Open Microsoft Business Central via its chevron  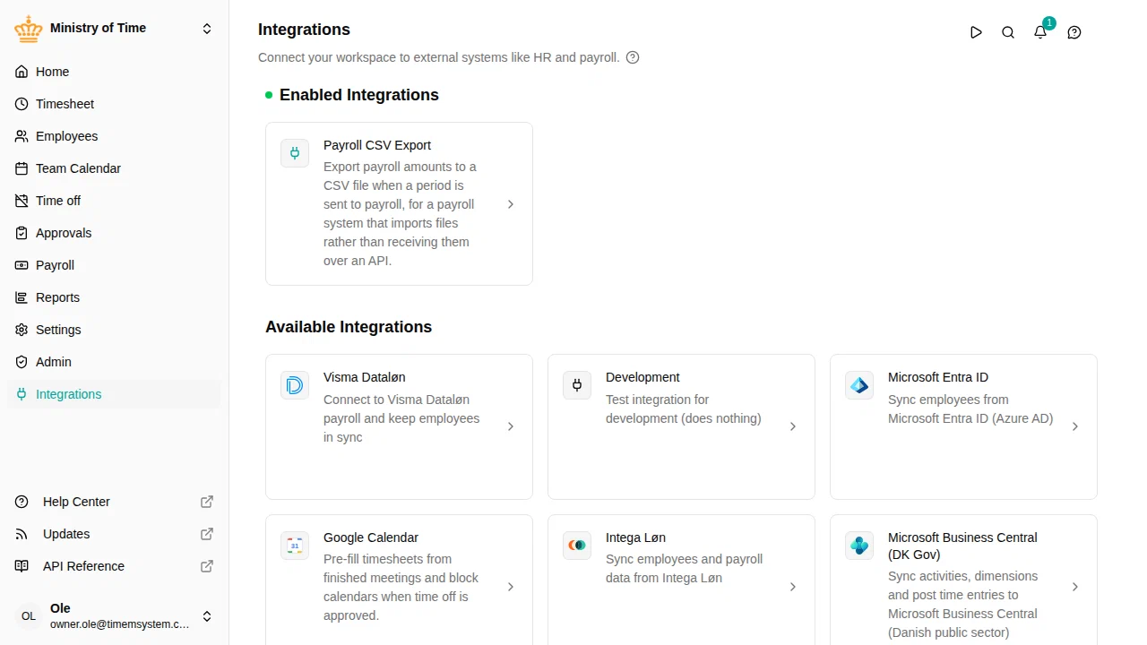click(x=1075, y=587)
